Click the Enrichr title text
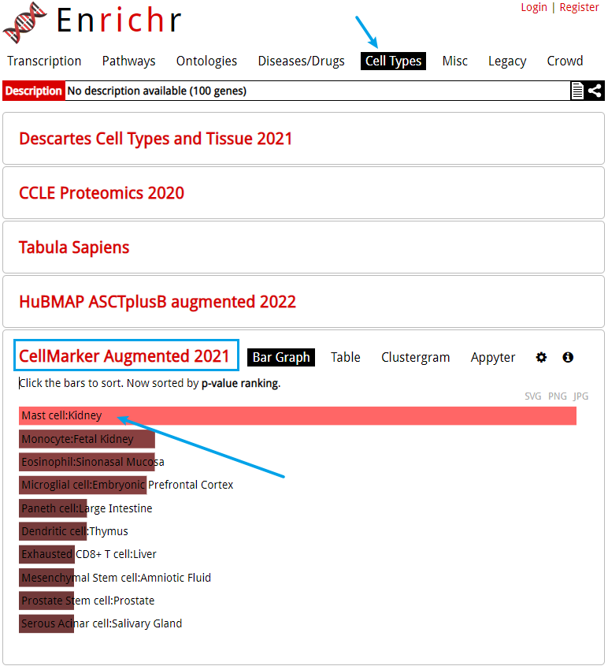The image size is (608, 666). [x=119, y=20]
